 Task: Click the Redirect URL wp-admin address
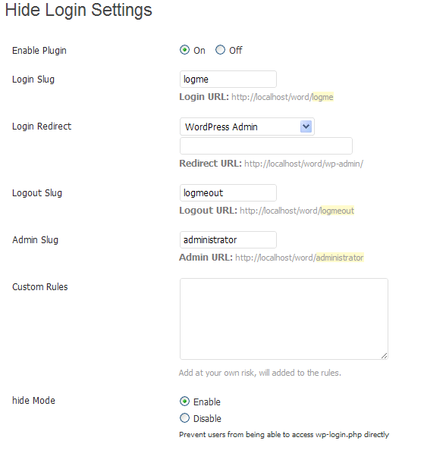click(303, 164)
